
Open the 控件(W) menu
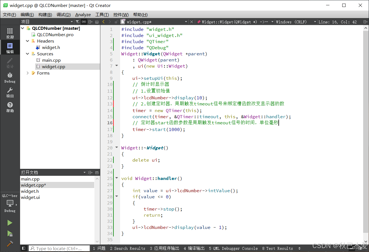click(121, 14)
